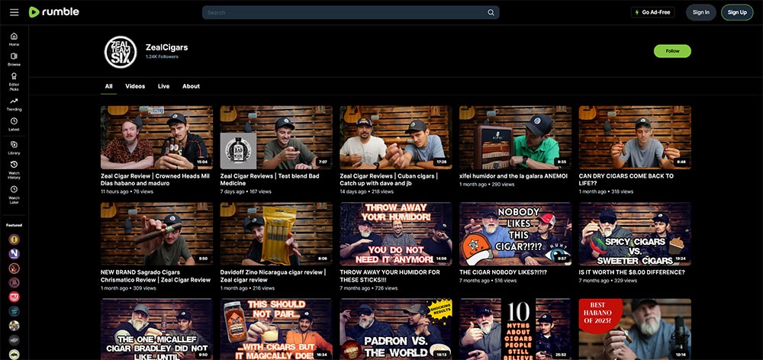The width and height of the screenshot is (763, 360).
Task: Open the ZealCigars channel name link
Action: click(166, 47)
